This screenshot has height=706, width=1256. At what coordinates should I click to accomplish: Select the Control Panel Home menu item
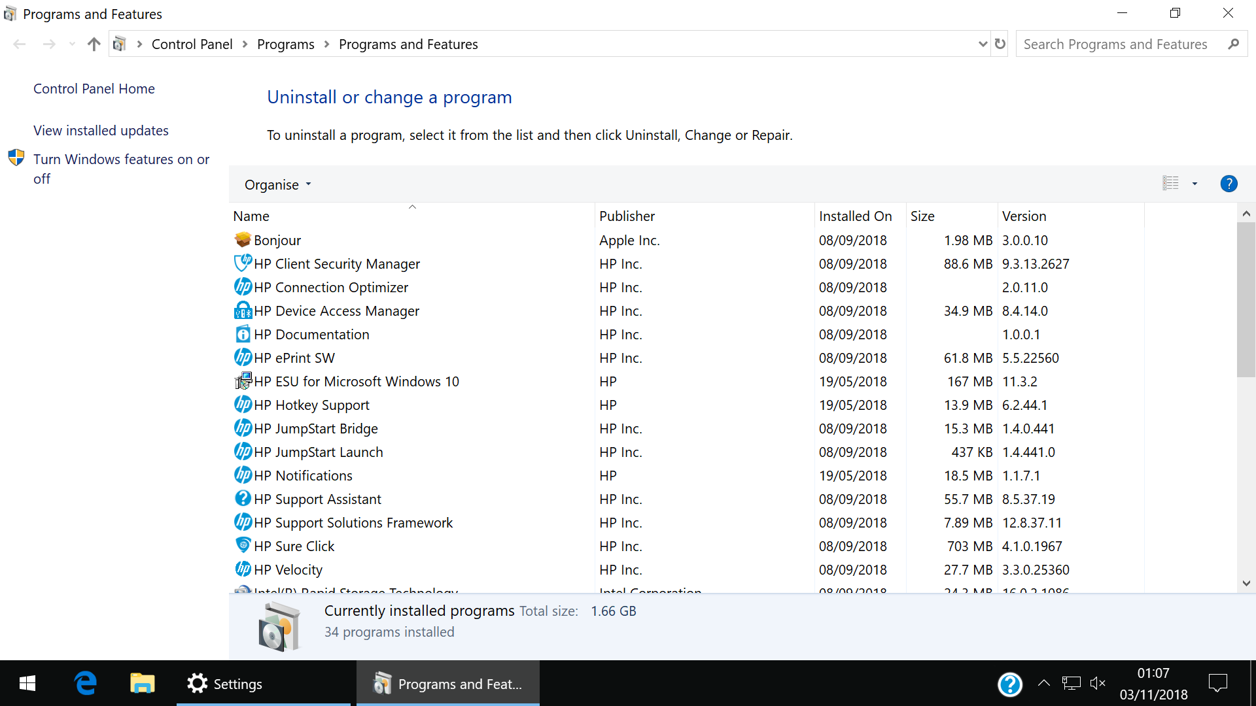[94, 88]
